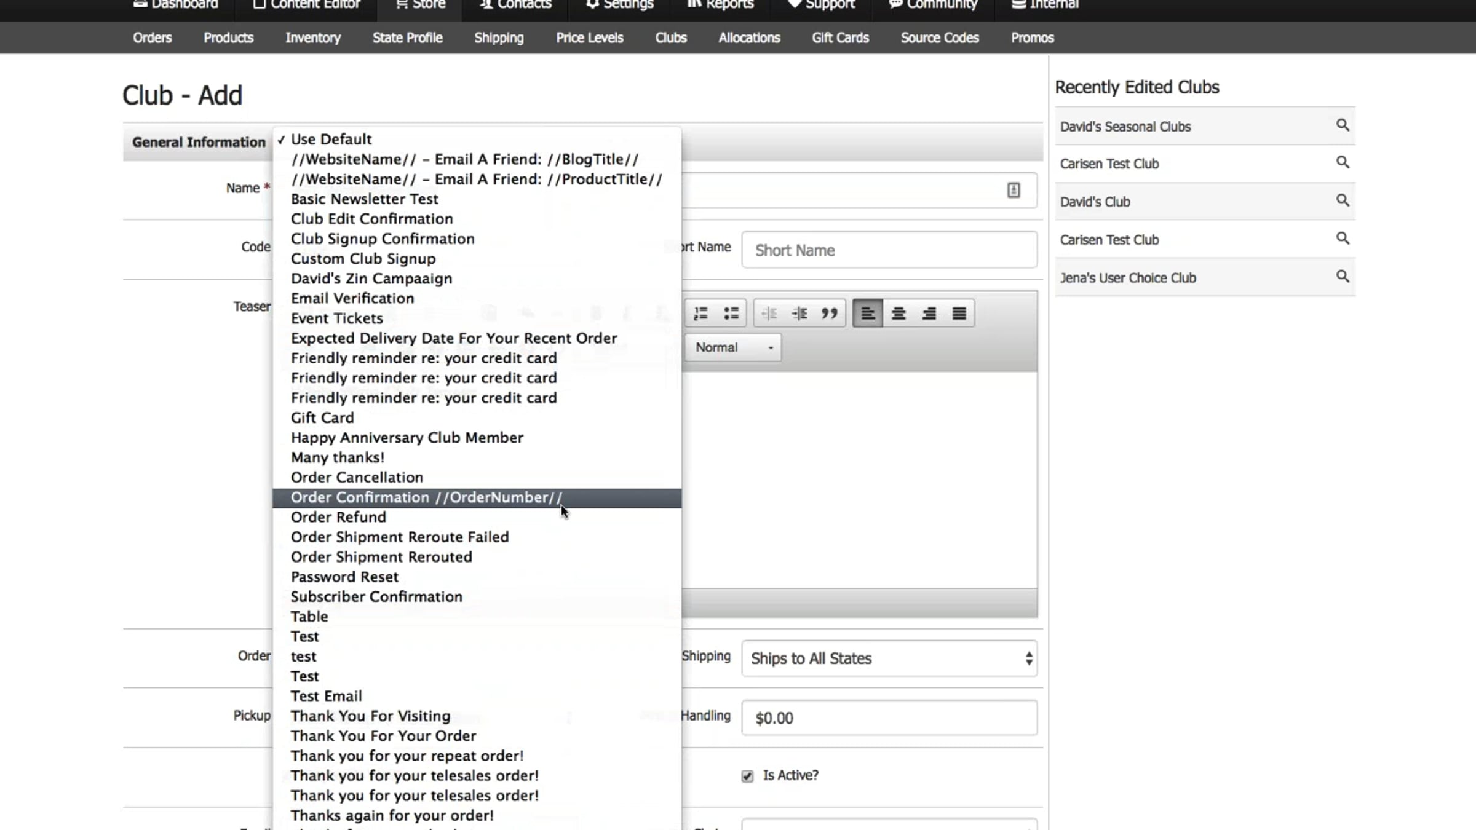Select the align center icon

click(898, 314)
